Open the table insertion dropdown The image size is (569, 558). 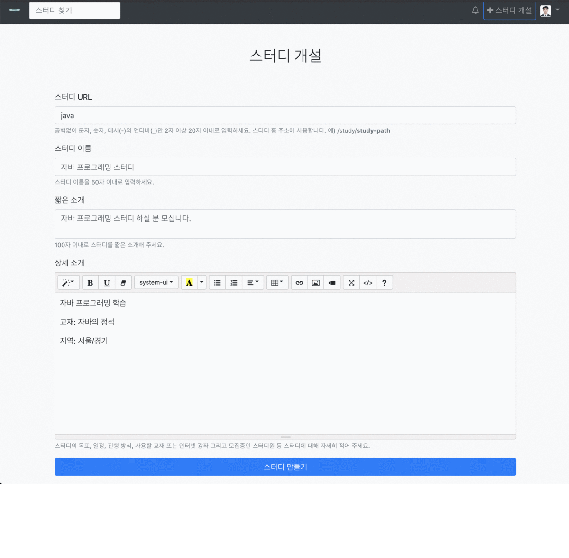point(277,282)
